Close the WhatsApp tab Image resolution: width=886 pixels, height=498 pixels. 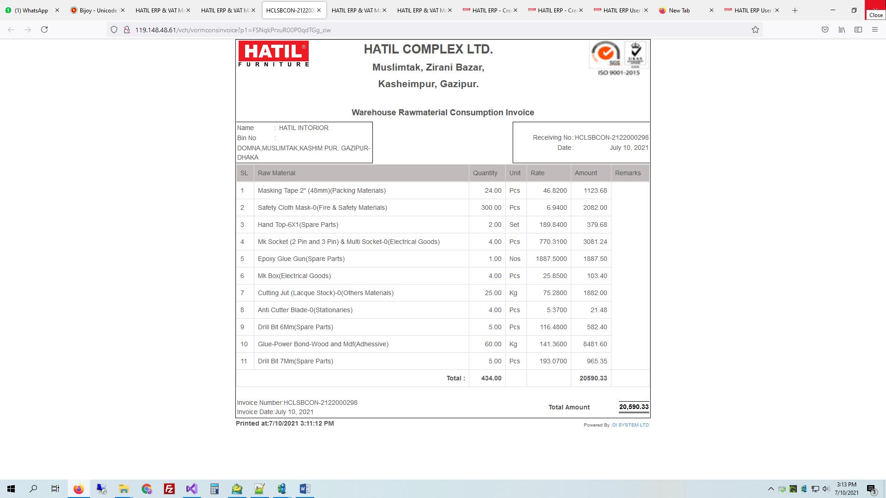(57, 10)
